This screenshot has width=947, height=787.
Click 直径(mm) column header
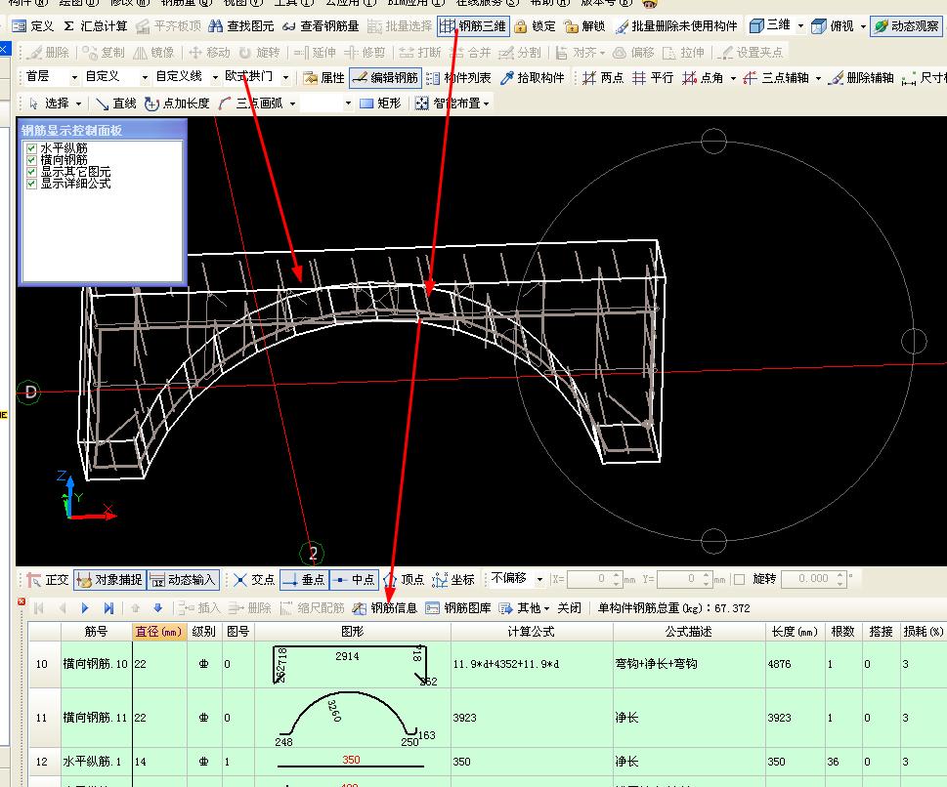[159, 632]
